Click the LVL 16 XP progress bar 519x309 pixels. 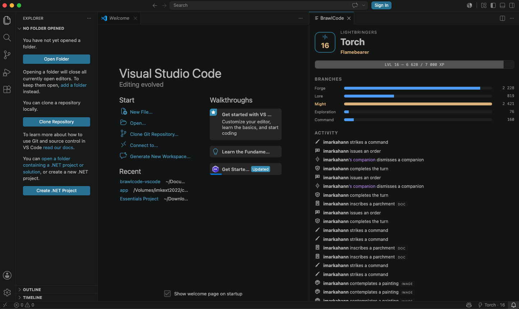(414, 65)
